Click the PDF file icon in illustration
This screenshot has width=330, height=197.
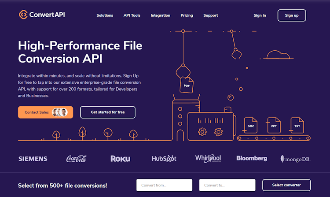[x=187, y=85]
